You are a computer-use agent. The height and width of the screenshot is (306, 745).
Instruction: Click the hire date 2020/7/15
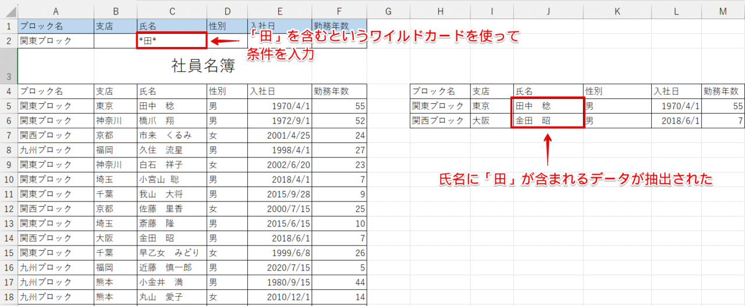[279, 267]
